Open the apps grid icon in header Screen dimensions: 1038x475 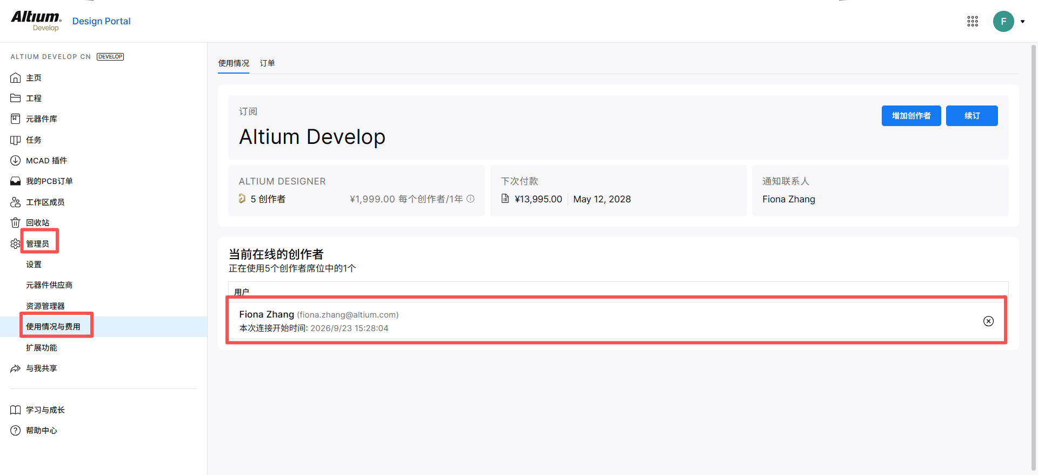[973, 21]
